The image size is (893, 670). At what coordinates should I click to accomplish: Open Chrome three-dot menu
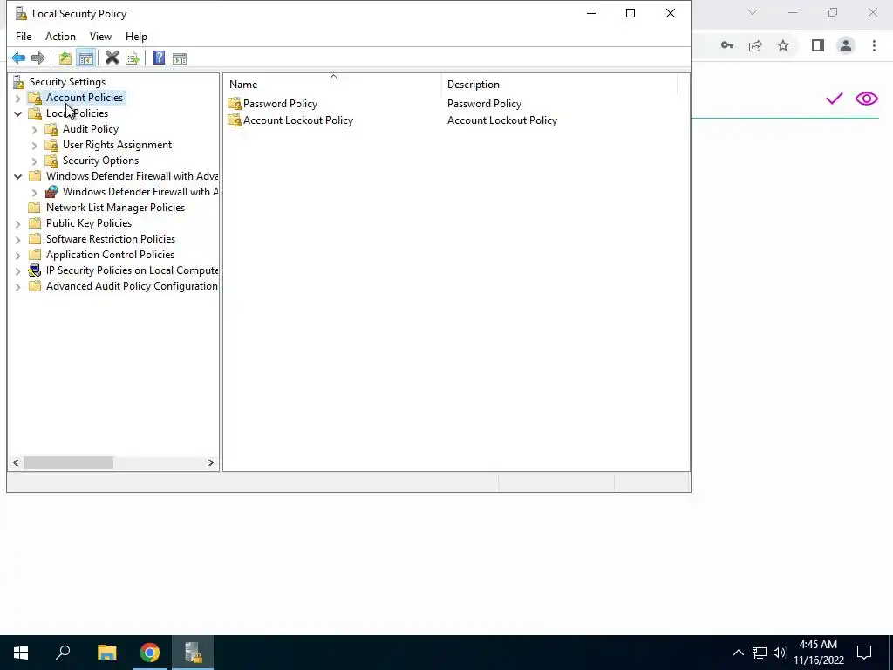874,45
